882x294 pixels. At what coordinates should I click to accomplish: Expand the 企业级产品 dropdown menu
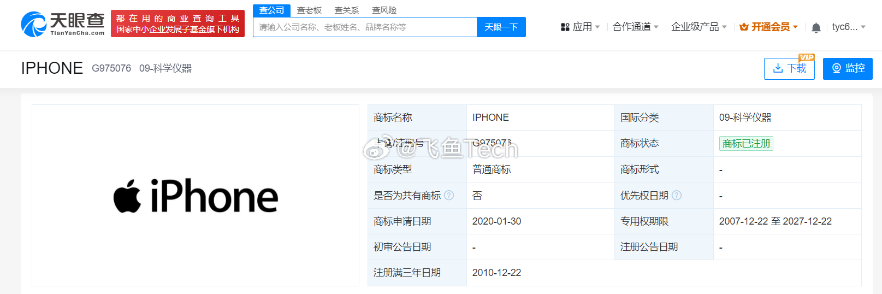699,27
